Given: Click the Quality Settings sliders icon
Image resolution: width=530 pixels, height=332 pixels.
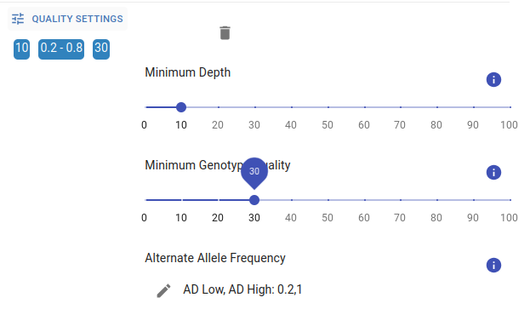Looking at the screenshot, I should (x=18, y=19).
